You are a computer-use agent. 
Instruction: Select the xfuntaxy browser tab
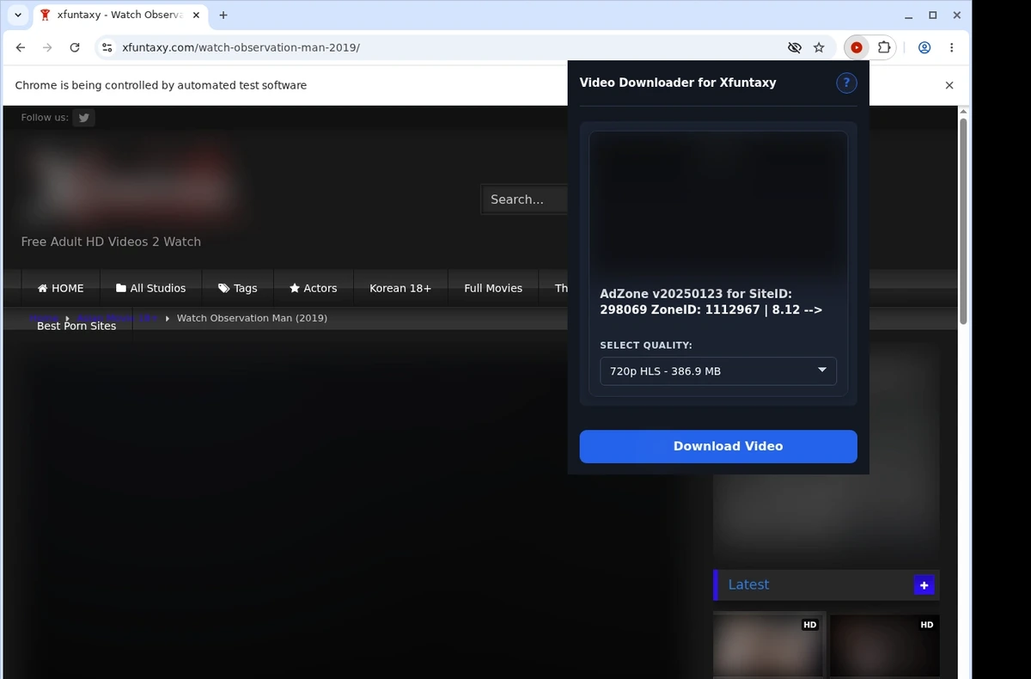119,15
